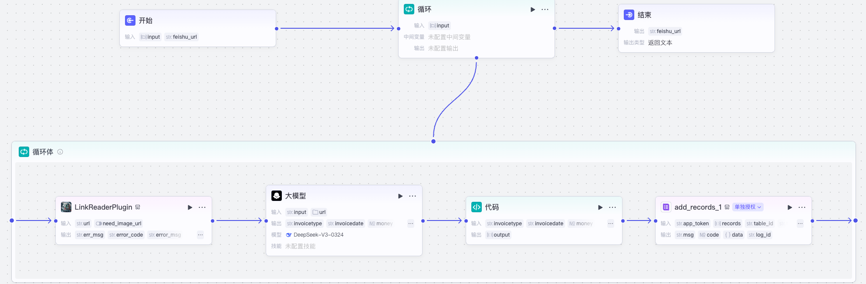Click the 大模型 LLM node icon
The width and height of the screenshot is (866, 284).
pos(277,196)
